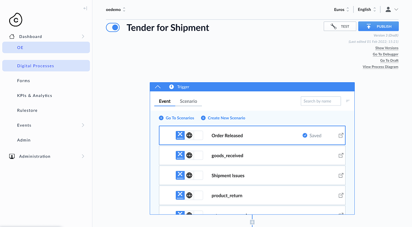Click the Test button
The height and width of the screenshot is (227, 412).
pyautogui.click(x=340, y=26)
